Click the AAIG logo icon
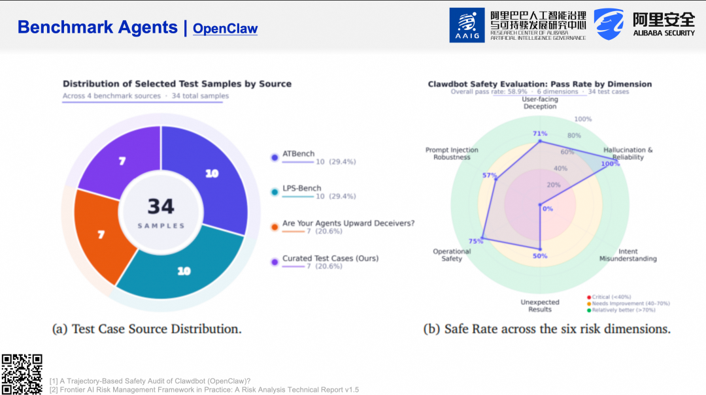 click(467, 25)
